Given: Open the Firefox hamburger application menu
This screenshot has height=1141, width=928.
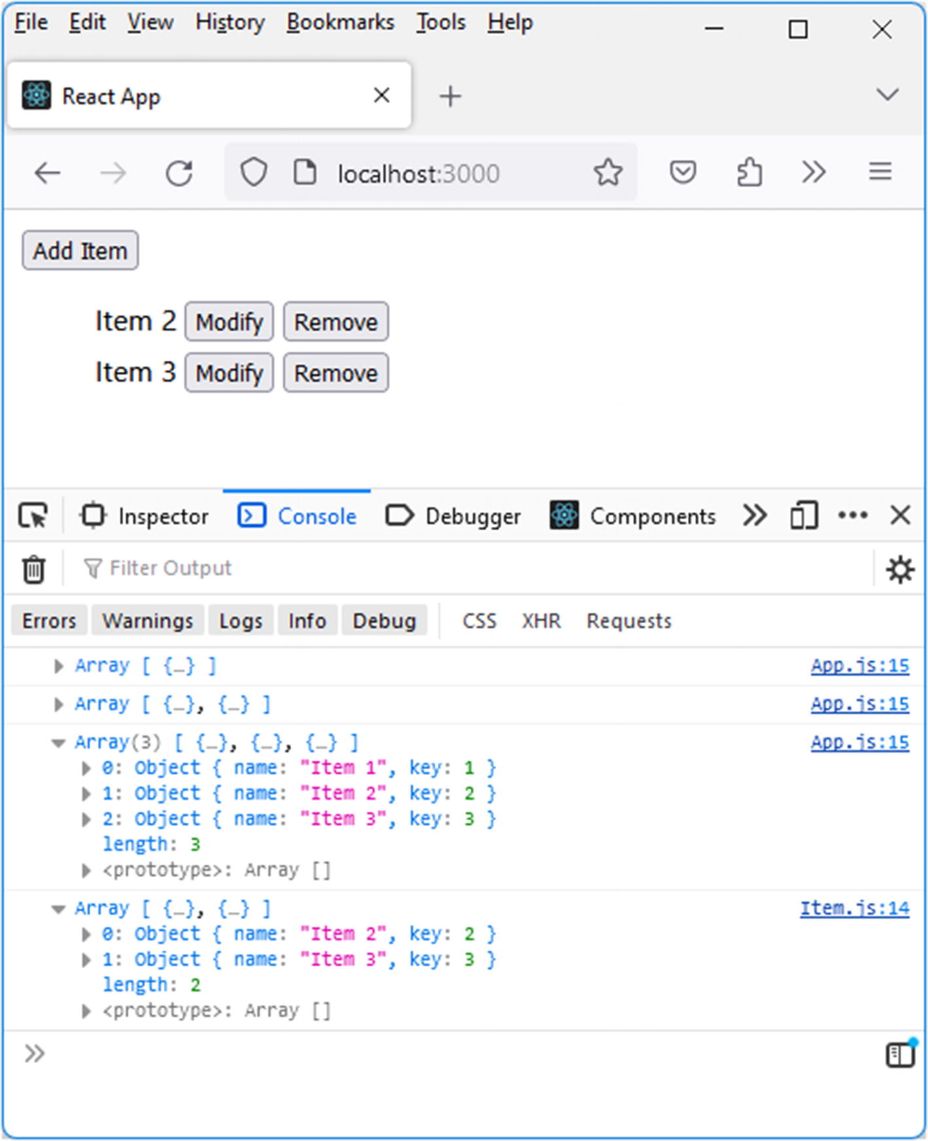Looking at the screenshot, I should coord(880,173).
